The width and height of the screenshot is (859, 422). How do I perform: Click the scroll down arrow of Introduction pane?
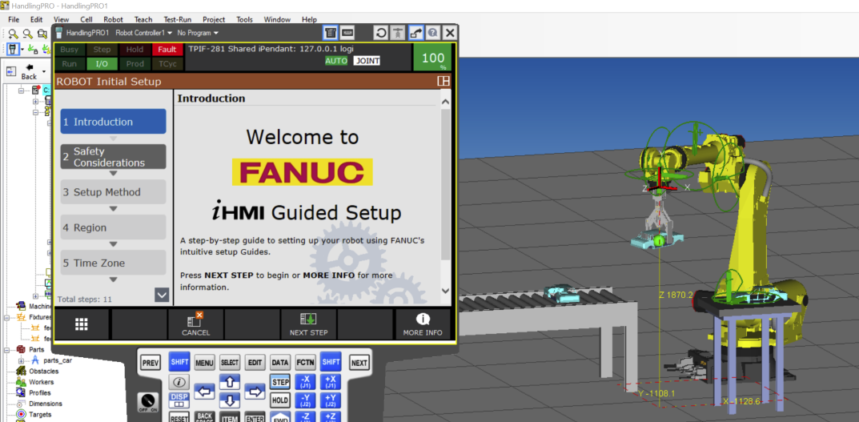(445, 291)
